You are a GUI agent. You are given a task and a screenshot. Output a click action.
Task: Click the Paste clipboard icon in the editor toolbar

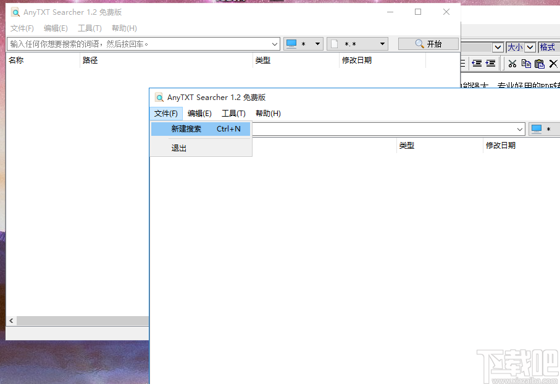540,64
